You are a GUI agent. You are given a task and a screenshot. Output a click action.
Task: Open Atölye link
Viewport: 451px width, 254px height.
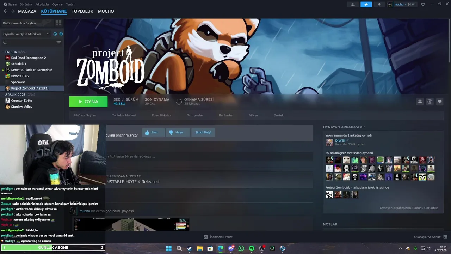[253, 115]
